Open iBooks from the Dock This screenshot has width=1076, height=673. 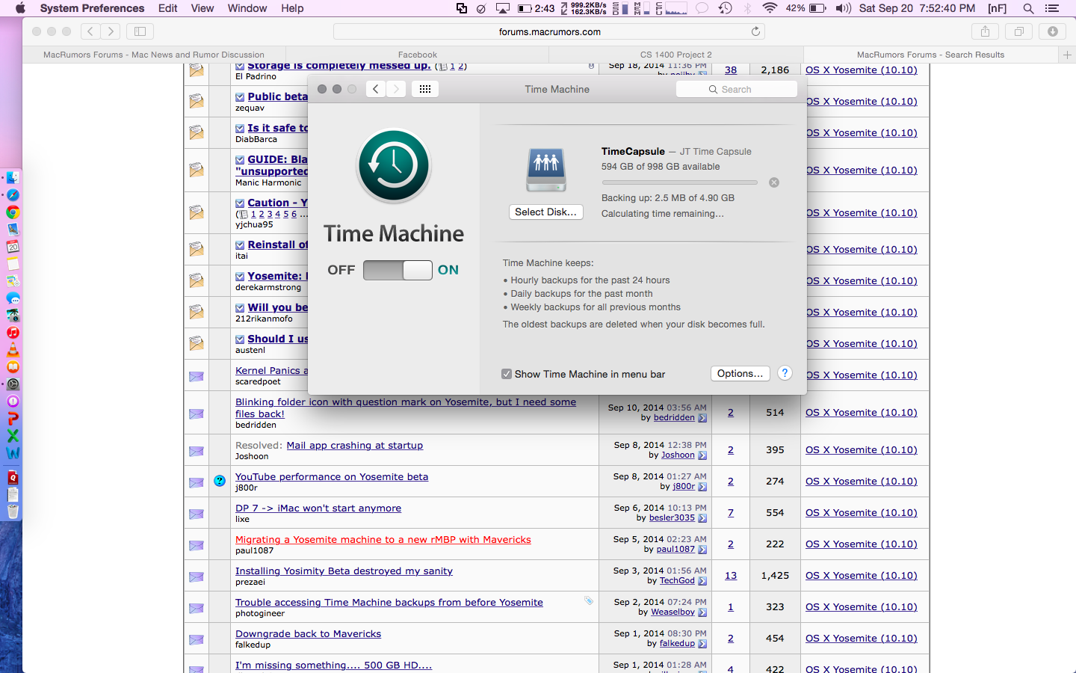[13, 367]
